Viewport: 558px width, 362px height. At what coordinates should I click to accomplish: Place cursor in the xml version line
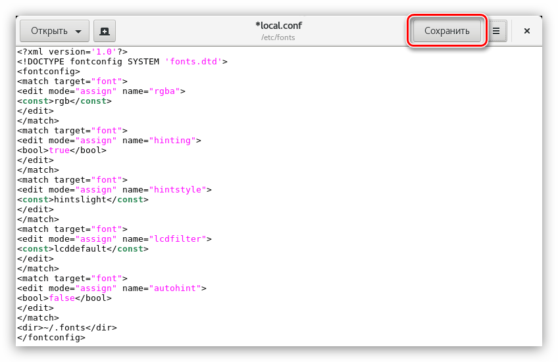[x=72, y=52]
